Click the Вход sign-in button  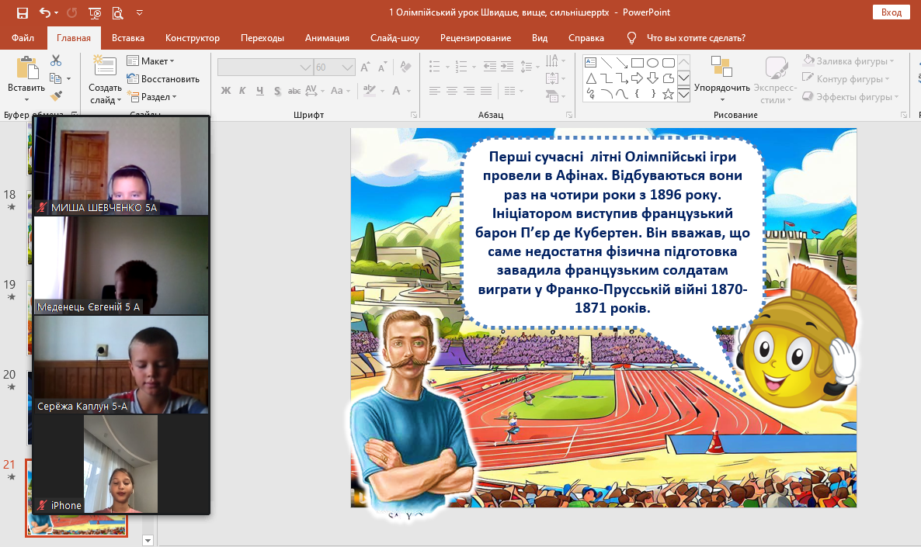pos(891,12)
